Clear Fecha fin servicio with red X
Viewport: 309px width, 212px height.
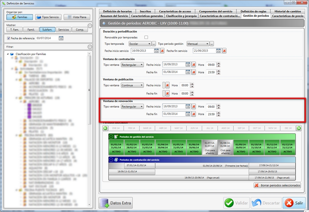[224, 51]
